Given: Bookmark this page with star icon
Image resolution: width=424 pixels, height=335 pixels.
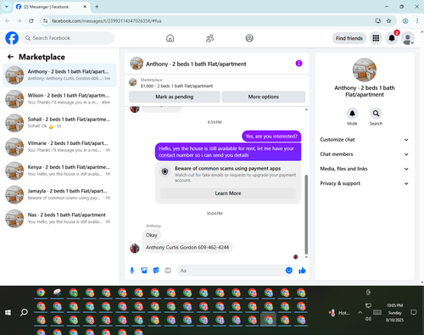Looking at the screenshot, I should [x=389, y=21].
